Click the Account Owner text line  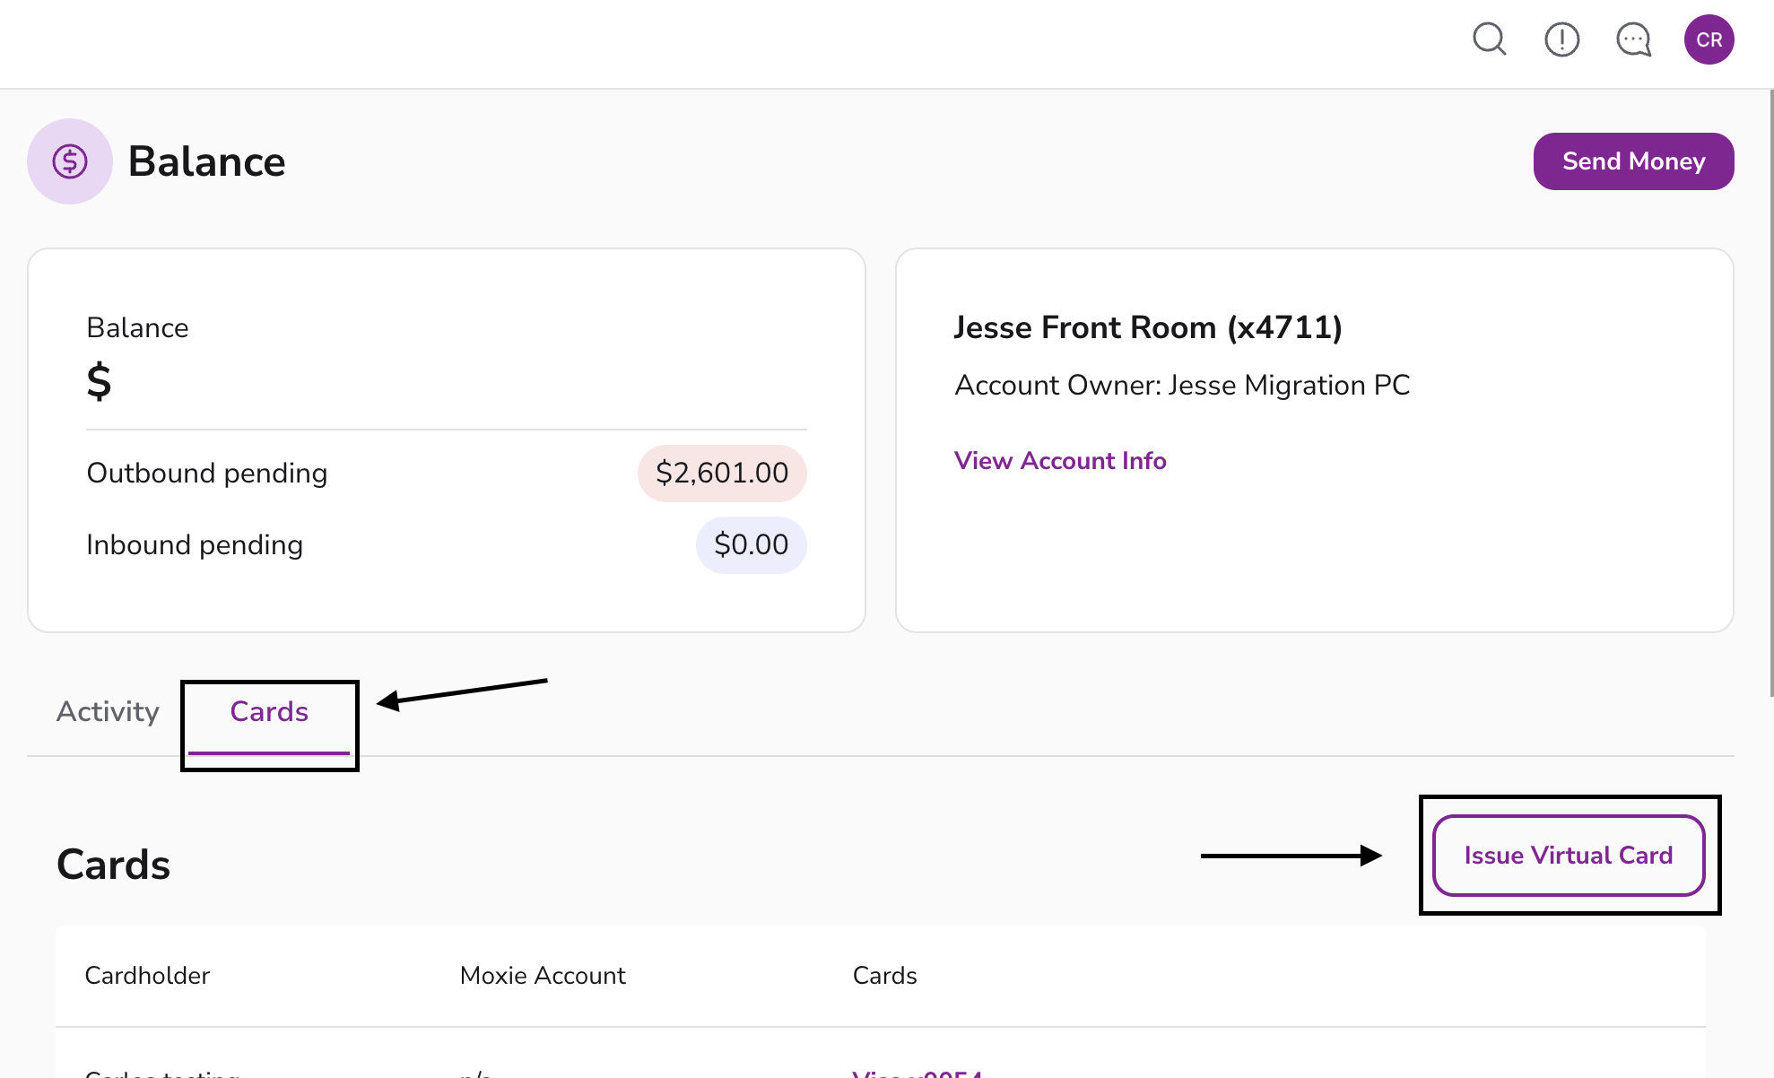tap(1182, 385)
